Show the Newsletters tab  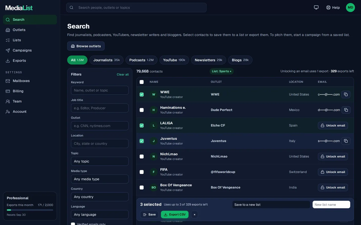pos(209,60)
